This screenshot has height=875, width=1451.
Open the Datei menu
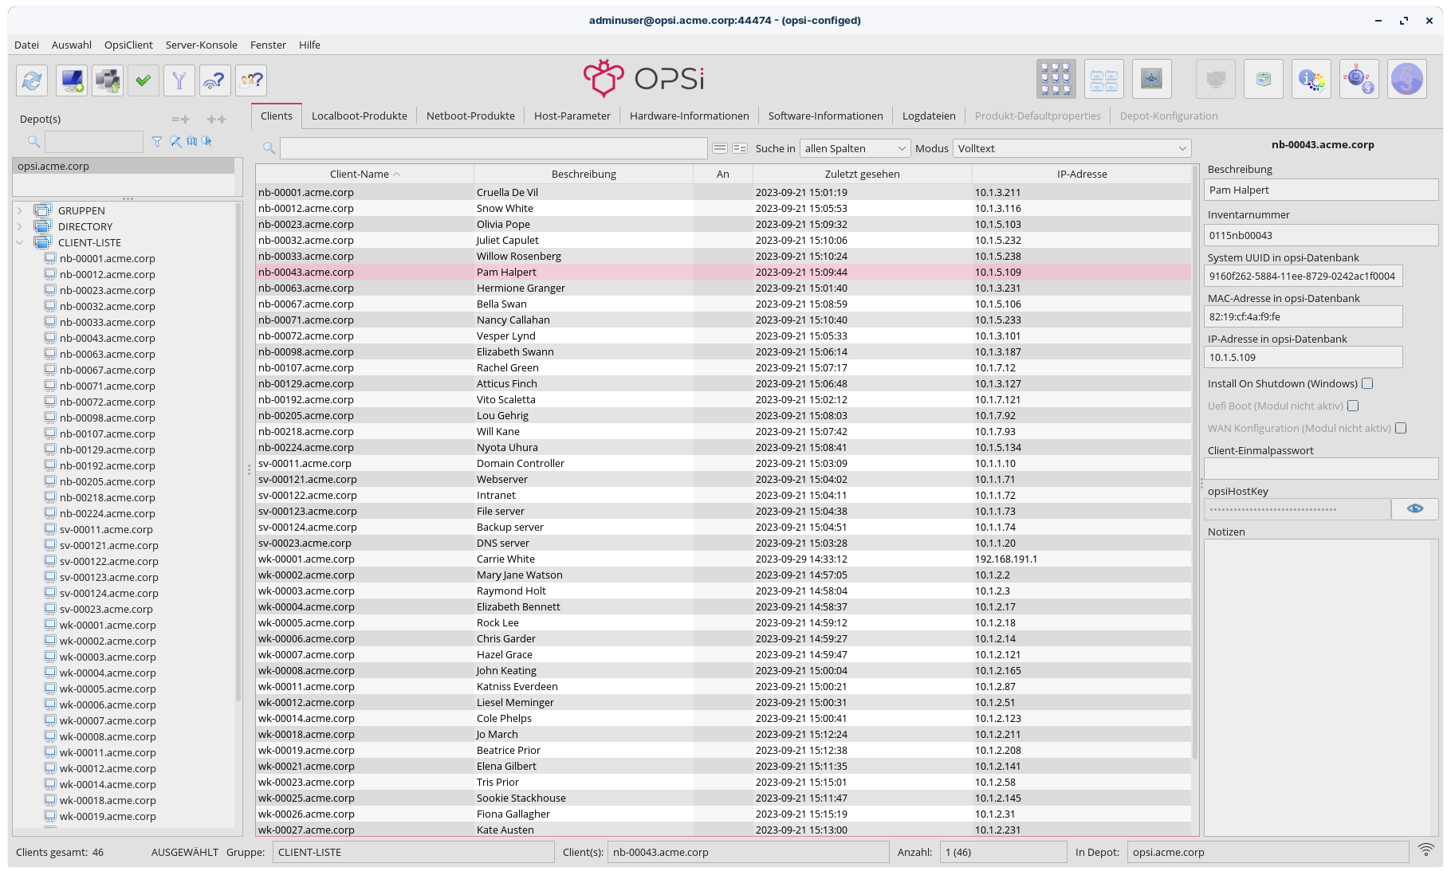[26, 45]
